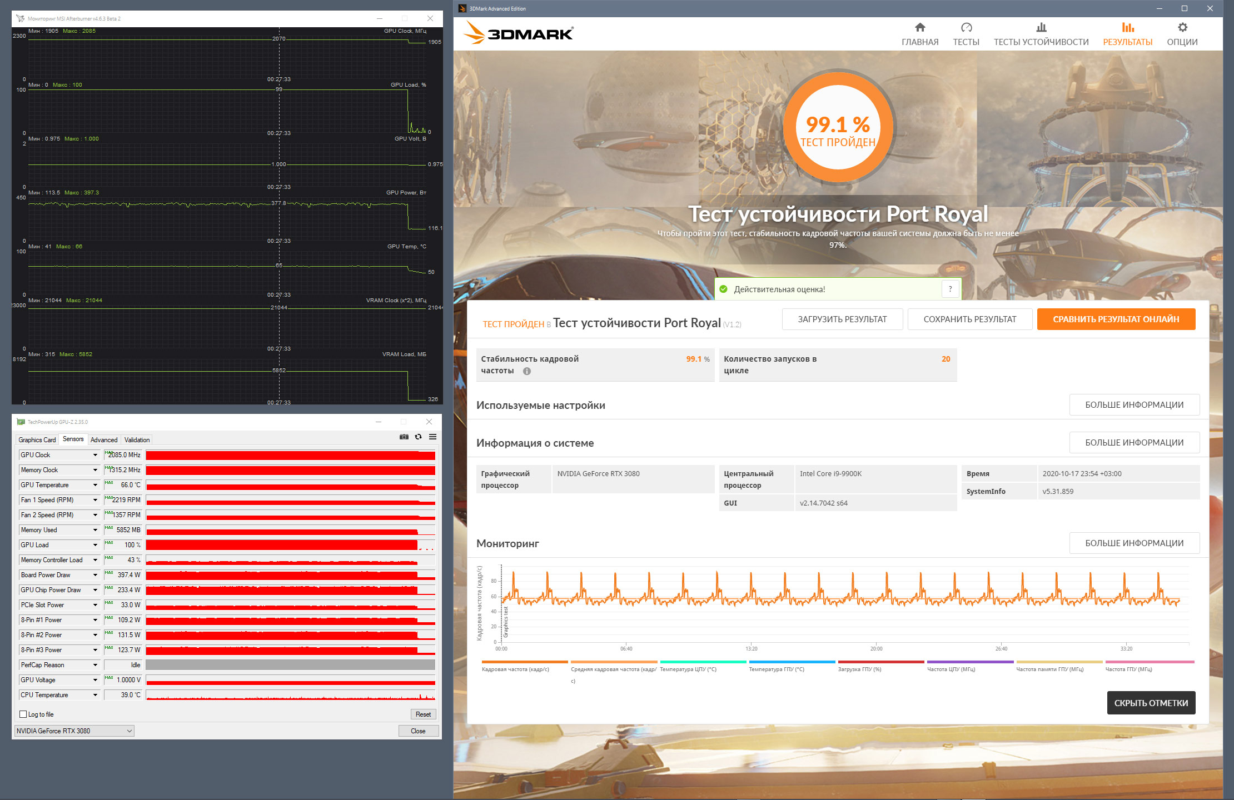
Task: Toggle the Загрузка ГПУ legend item
Action: [x=859, y=669]
